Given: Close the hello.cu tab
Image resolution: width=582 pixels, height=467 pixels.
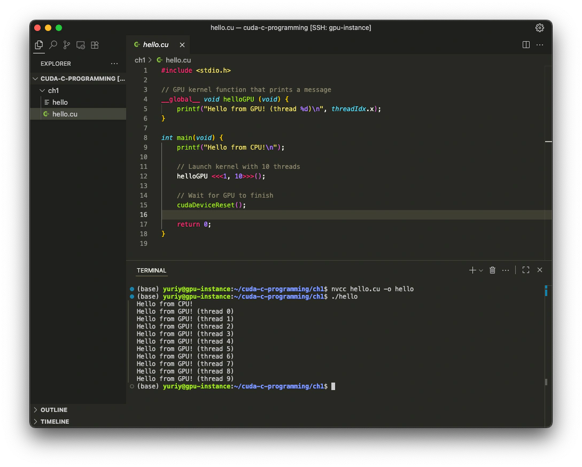Looking at the screenshot, I should [x=182, y=45].
